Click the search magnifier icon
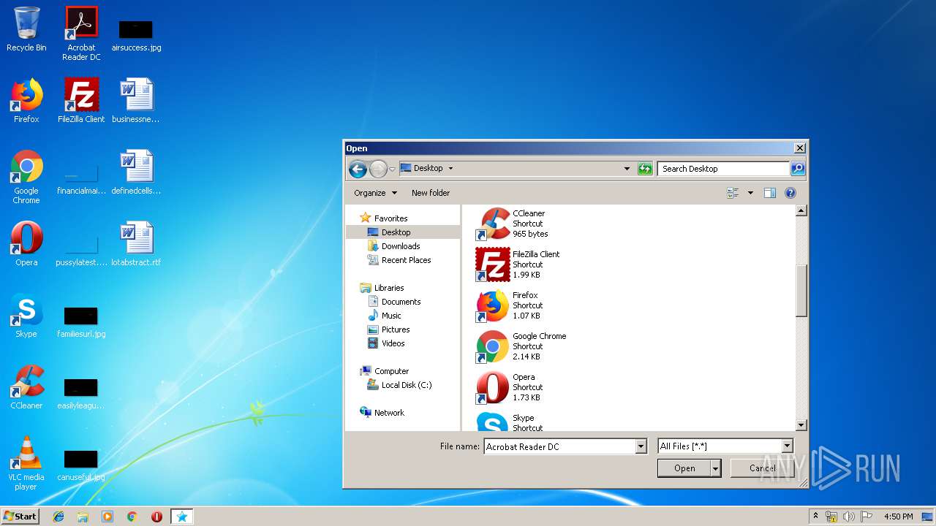Screen dimensions: 936x526 click(x=797, y=169)
